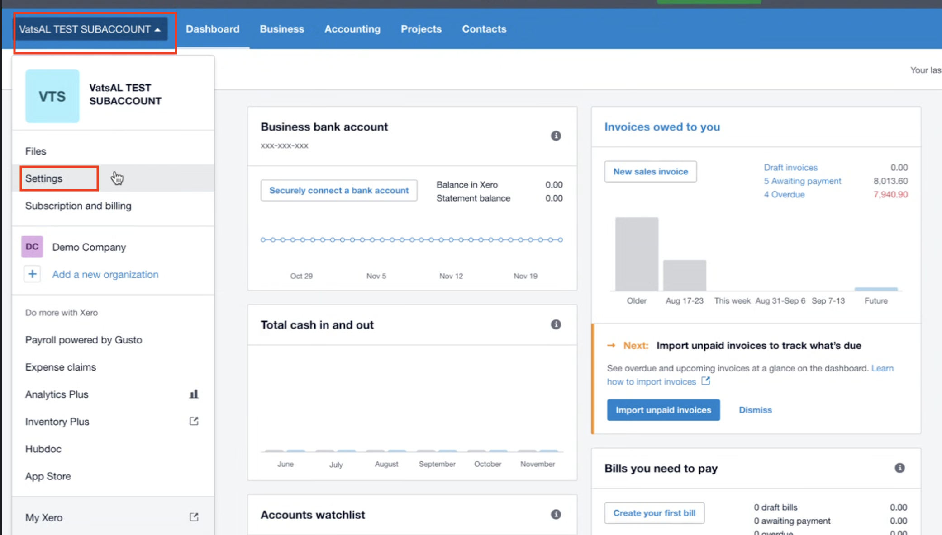Image resolution: width=942 pixels, height=535 pixels.
Task: Click the Total cash in and out info icon
Action: 556,324
